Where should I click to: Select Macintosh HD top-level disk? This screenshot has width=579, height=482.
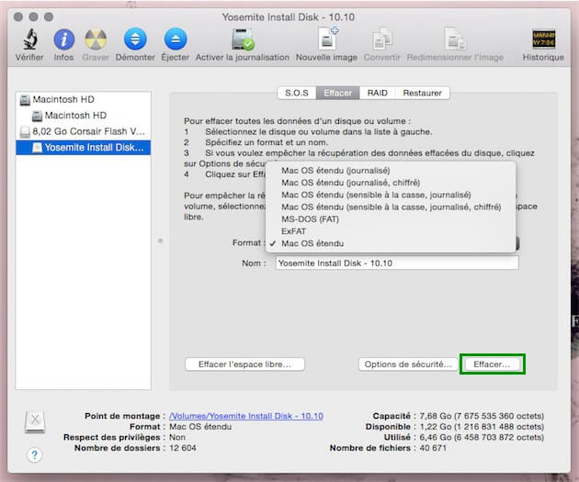[x=83, y=99]
